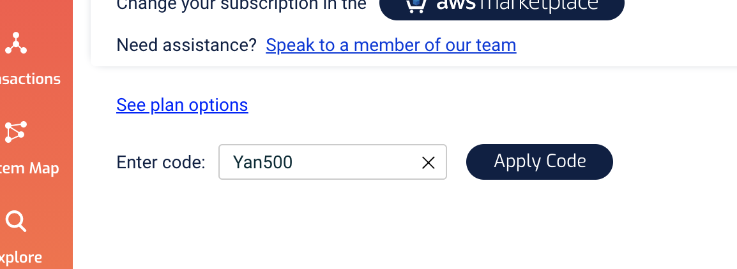Viewport: 737px width, 269px height.
Task: Open the System Map graph icon
Action: pyautogui.click(x=16, y=132)
